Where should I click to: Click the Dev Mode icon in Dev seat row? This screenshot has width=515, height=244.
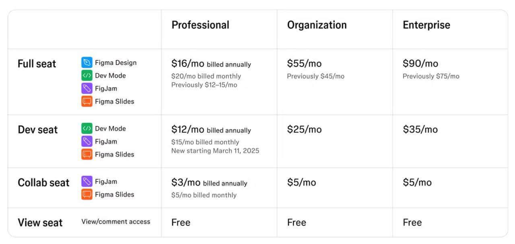(x=87, y=128)
